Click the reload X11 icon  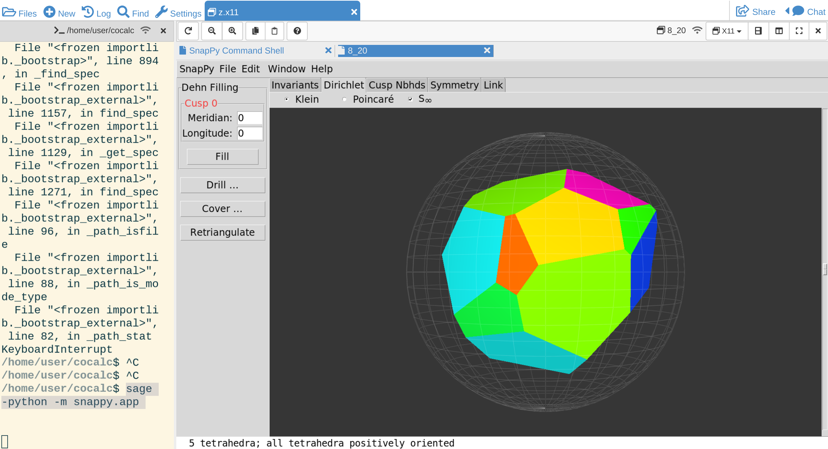pyautogui.click(x=188, y=31)
